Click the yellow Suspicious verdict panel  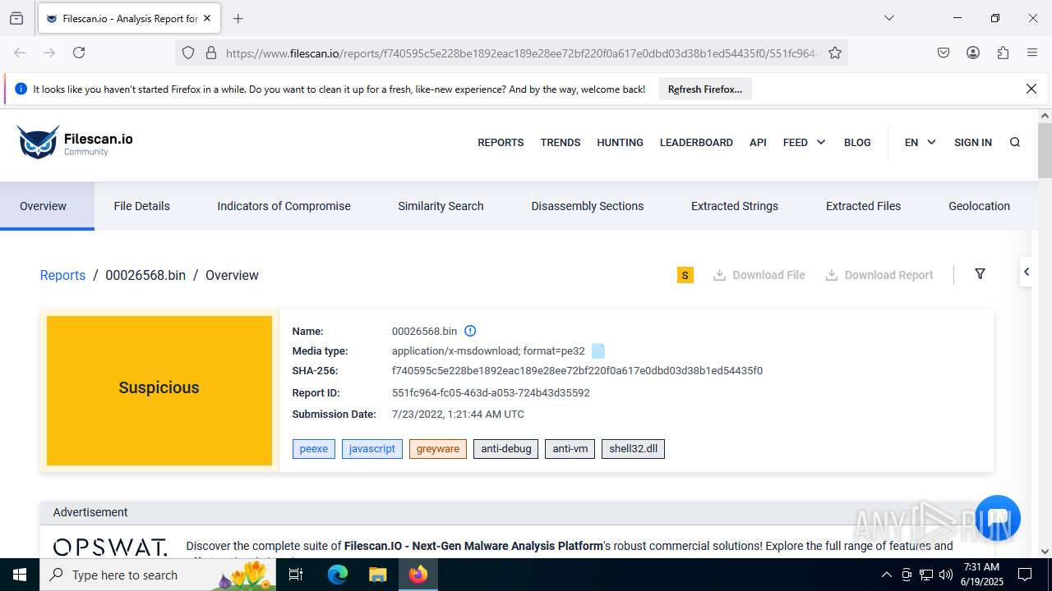(x=159, y=391)
